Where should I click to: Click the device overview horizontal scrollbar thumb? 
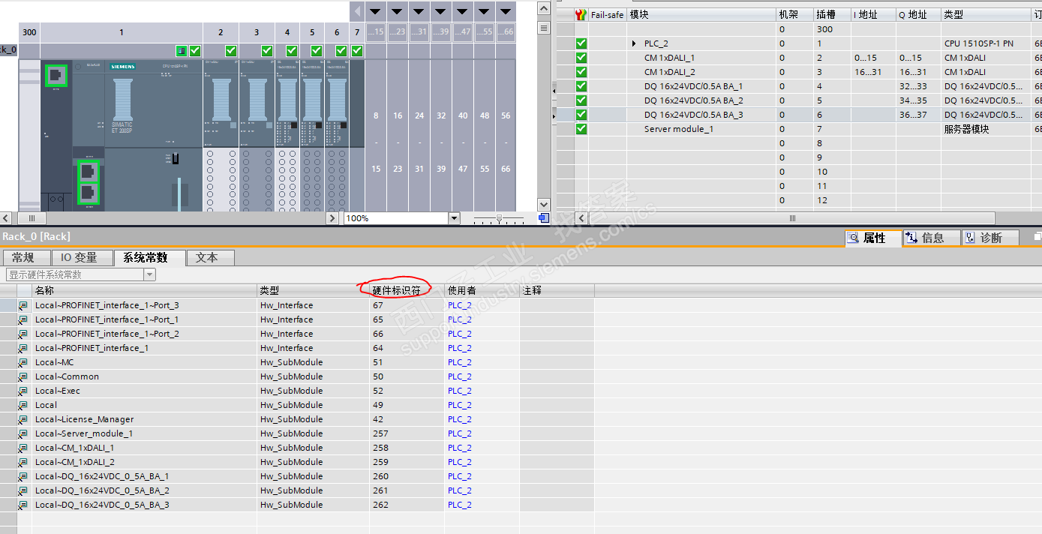791,218
